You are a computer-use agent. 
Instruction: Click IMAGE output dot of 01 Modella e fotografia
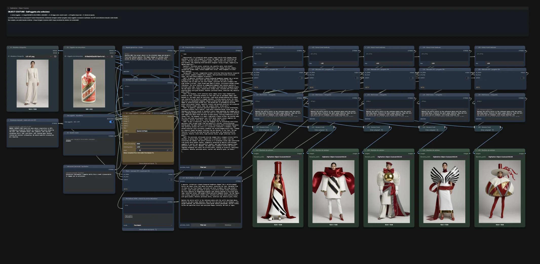(59, 51)
